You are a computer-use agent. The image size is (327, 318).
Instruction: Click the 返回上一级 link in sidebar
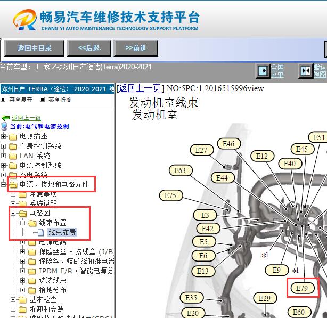click(x=26, y=118)
